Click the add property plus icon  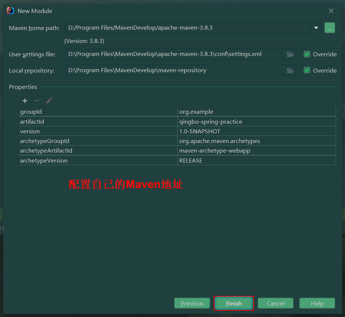[x=24, y=100]
